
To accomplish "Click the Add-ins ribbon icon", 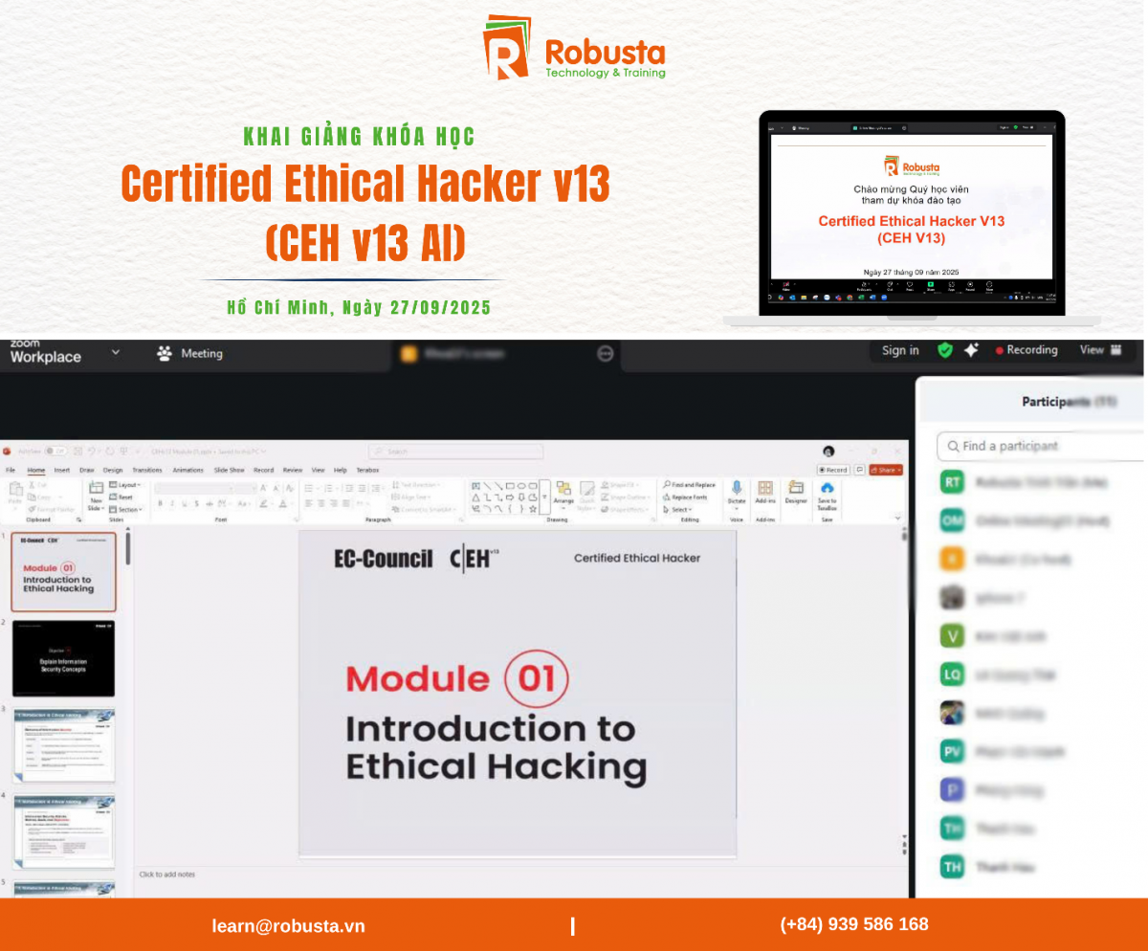I will click(765, 489).
